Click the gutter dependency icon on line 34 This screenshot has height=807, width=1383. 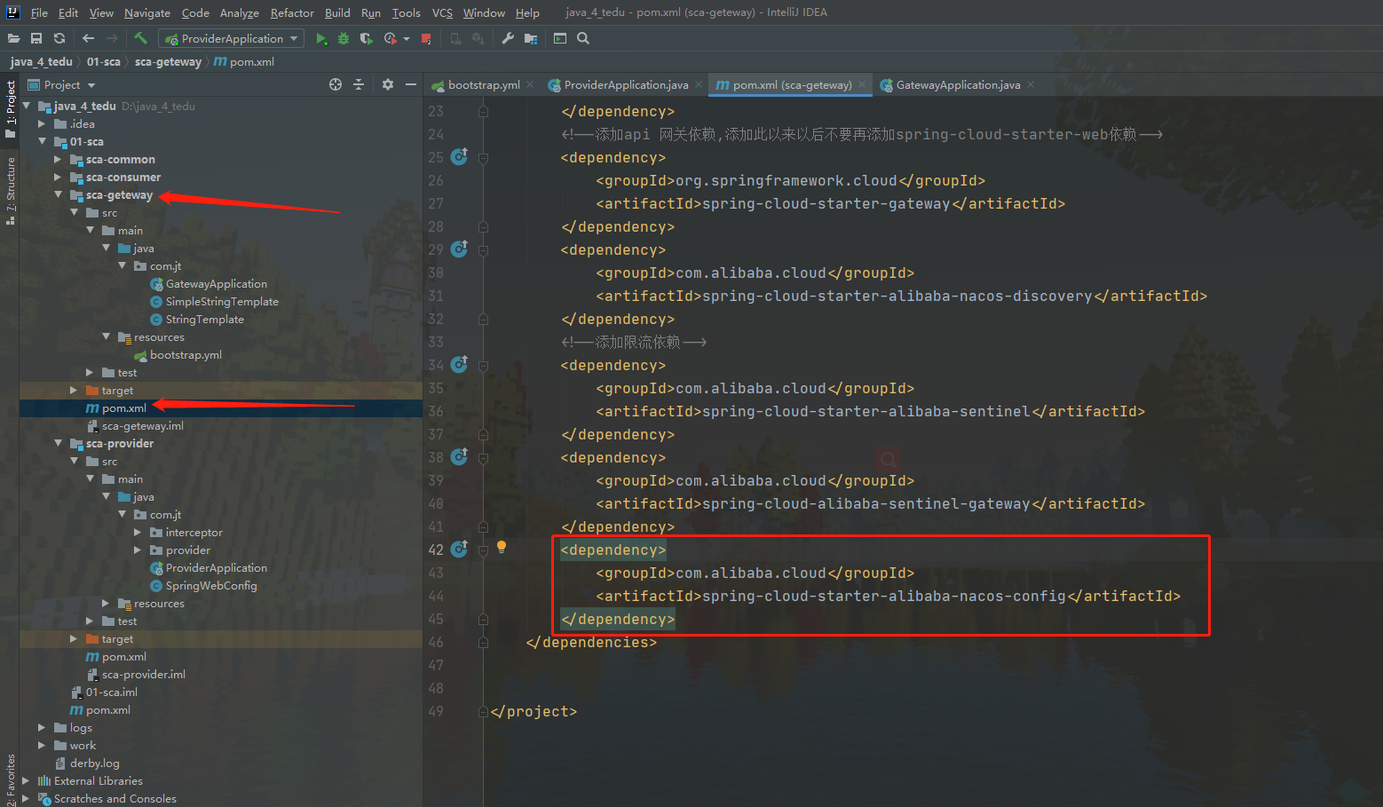tap(459, 364)
